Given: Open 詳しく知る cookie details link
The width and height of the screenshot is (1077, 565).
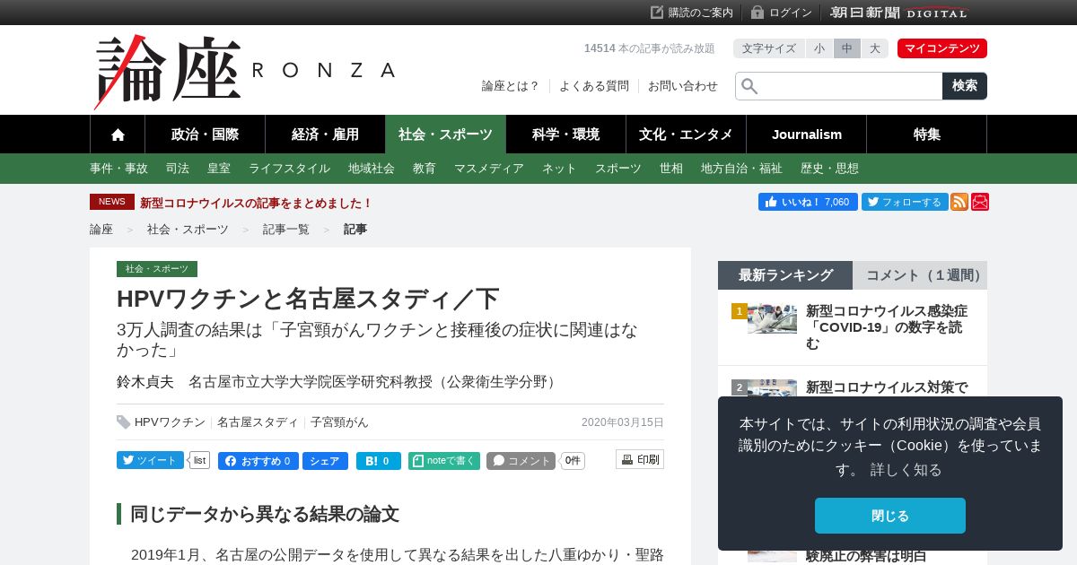Looking at the screenshot, I should 906,469.
